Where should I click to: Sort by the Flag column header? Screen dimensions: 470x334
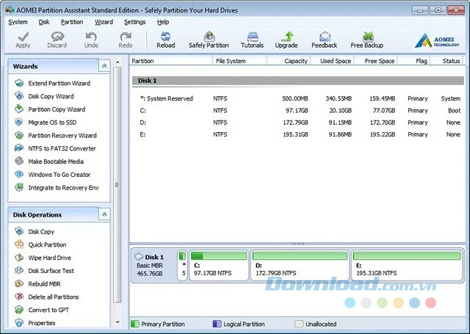[414, 61]
